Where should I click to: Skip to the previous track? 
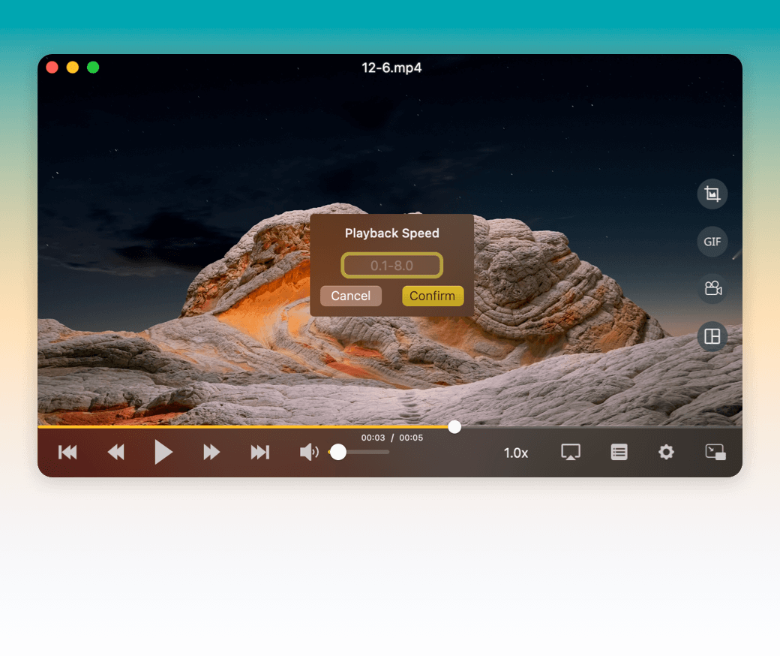click(x=67, y=452)
